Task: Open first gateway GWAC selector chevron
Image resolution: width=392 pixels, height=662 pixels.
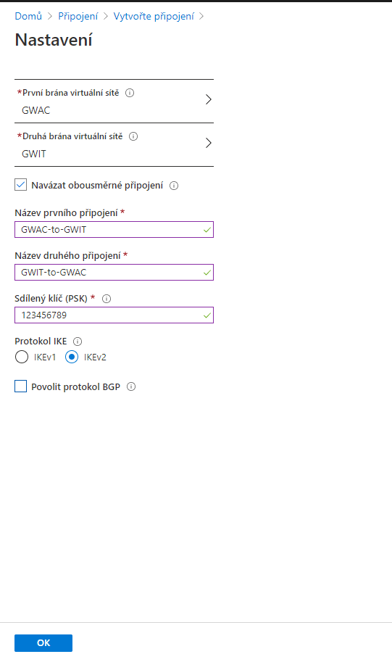Action: (208, 99)
